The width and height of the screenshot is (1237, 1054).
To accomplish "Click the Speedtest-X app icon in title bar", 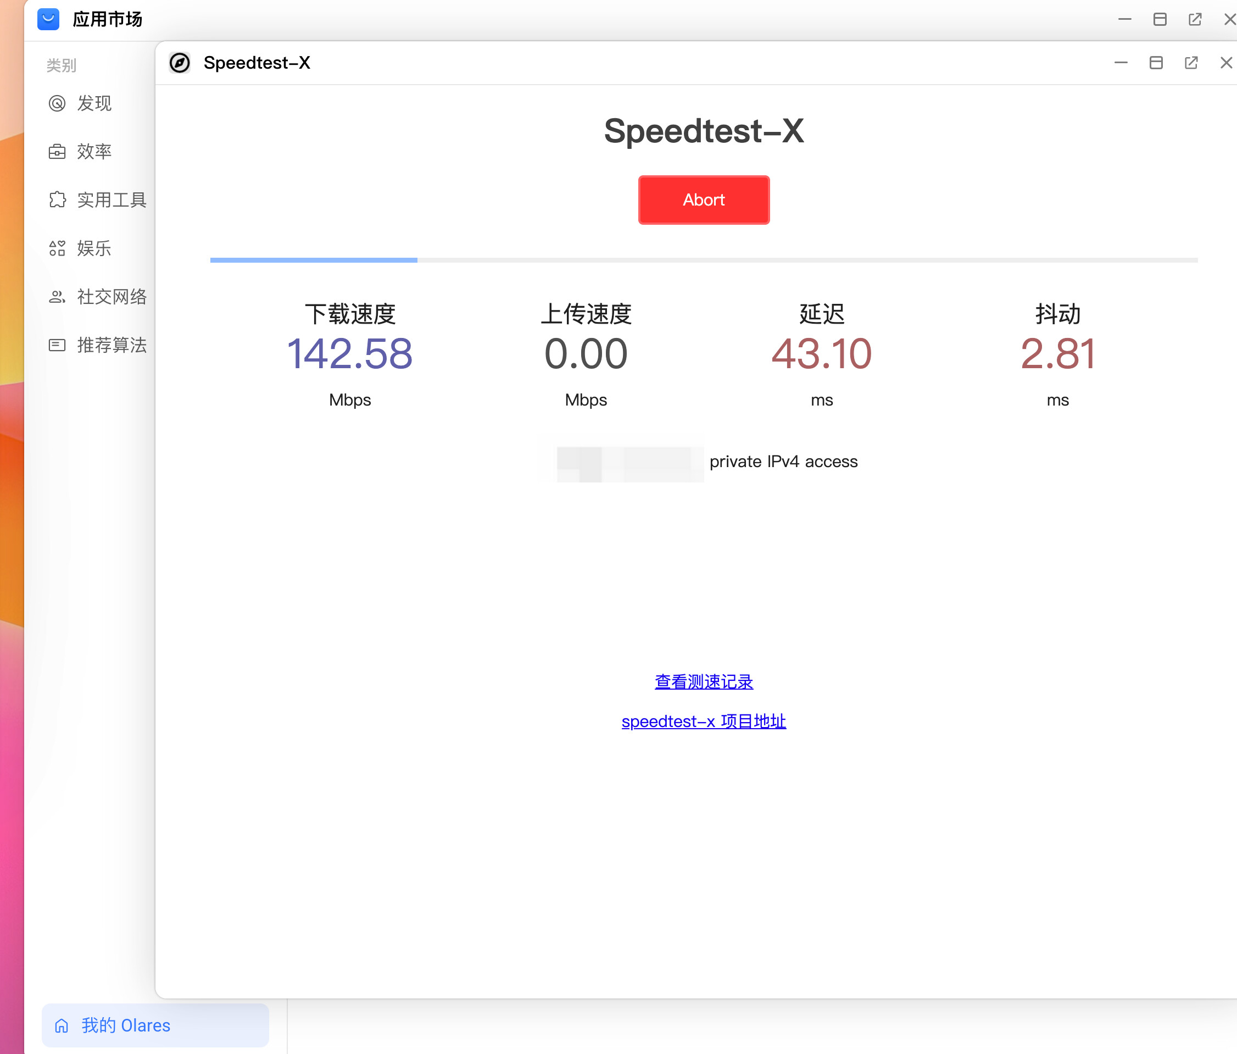I will 179,63.
